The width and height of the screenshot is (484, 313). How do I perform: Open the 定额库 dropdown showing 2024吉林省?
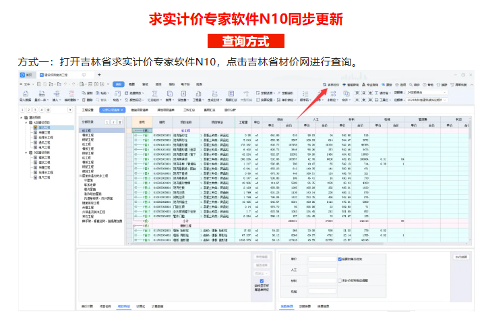(427, 100)
